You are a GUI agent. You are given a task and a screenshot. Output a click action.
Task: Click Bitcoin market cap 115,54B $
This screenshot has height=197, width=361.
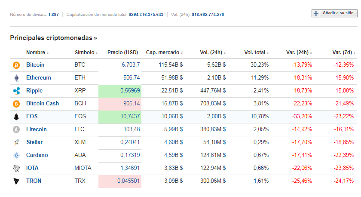171,65
